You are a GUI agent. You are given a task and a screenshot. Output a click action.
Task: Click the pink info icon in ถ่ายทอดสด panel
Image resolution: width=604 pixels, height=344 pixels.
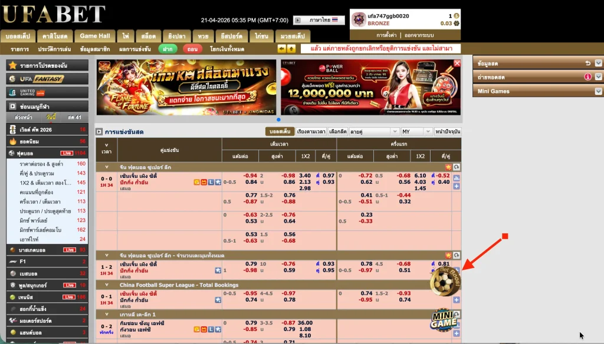(587, 77)
